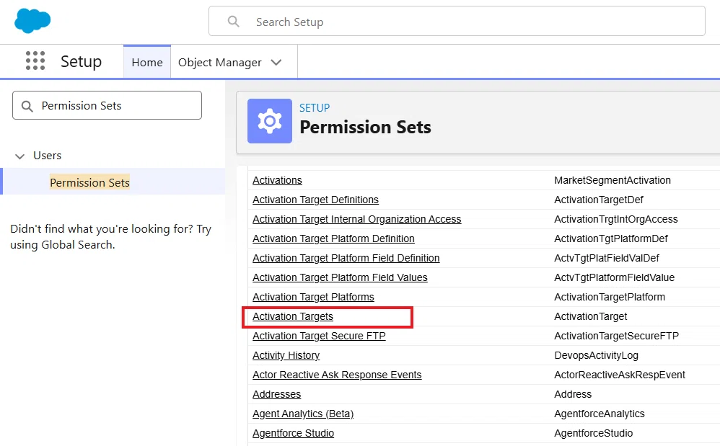Open Activation Target Platform Field Definition
This screenshot has height=446, width=720.
(346, 258)
